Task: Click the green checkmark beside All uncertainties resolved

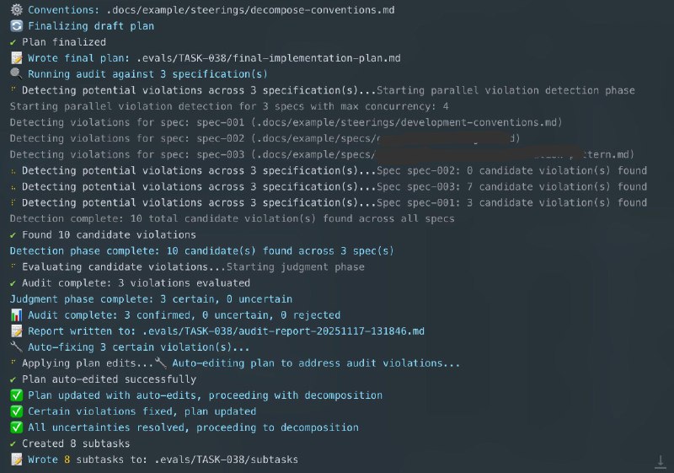Action: [x=16, y=427]
